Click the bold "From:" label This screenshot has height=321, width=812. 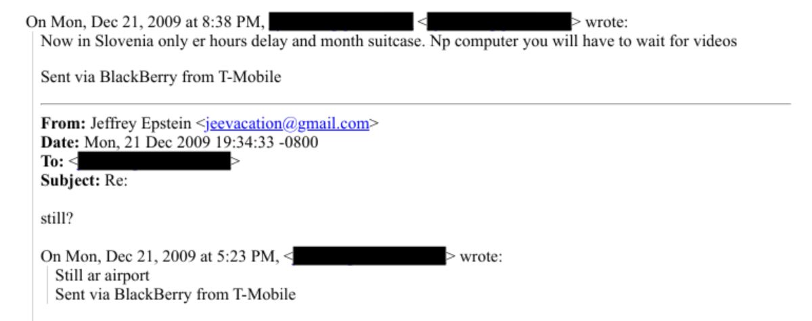tap(63, 124)
